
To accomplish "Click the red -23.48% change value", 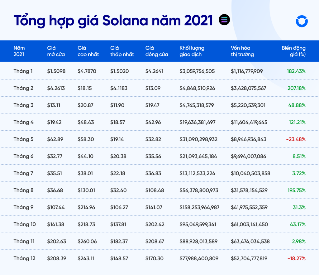I will (x=296, y=139).
